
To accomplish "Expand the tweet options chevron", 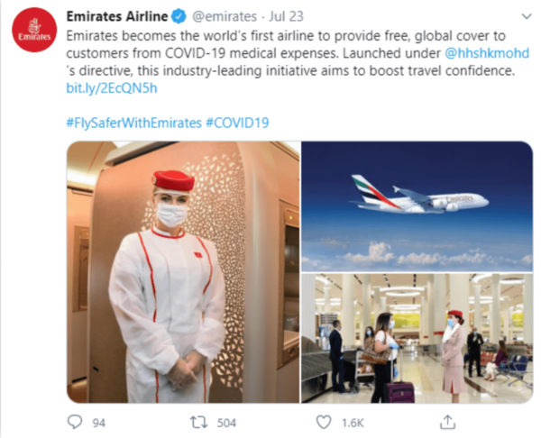I will click(527, 16).
